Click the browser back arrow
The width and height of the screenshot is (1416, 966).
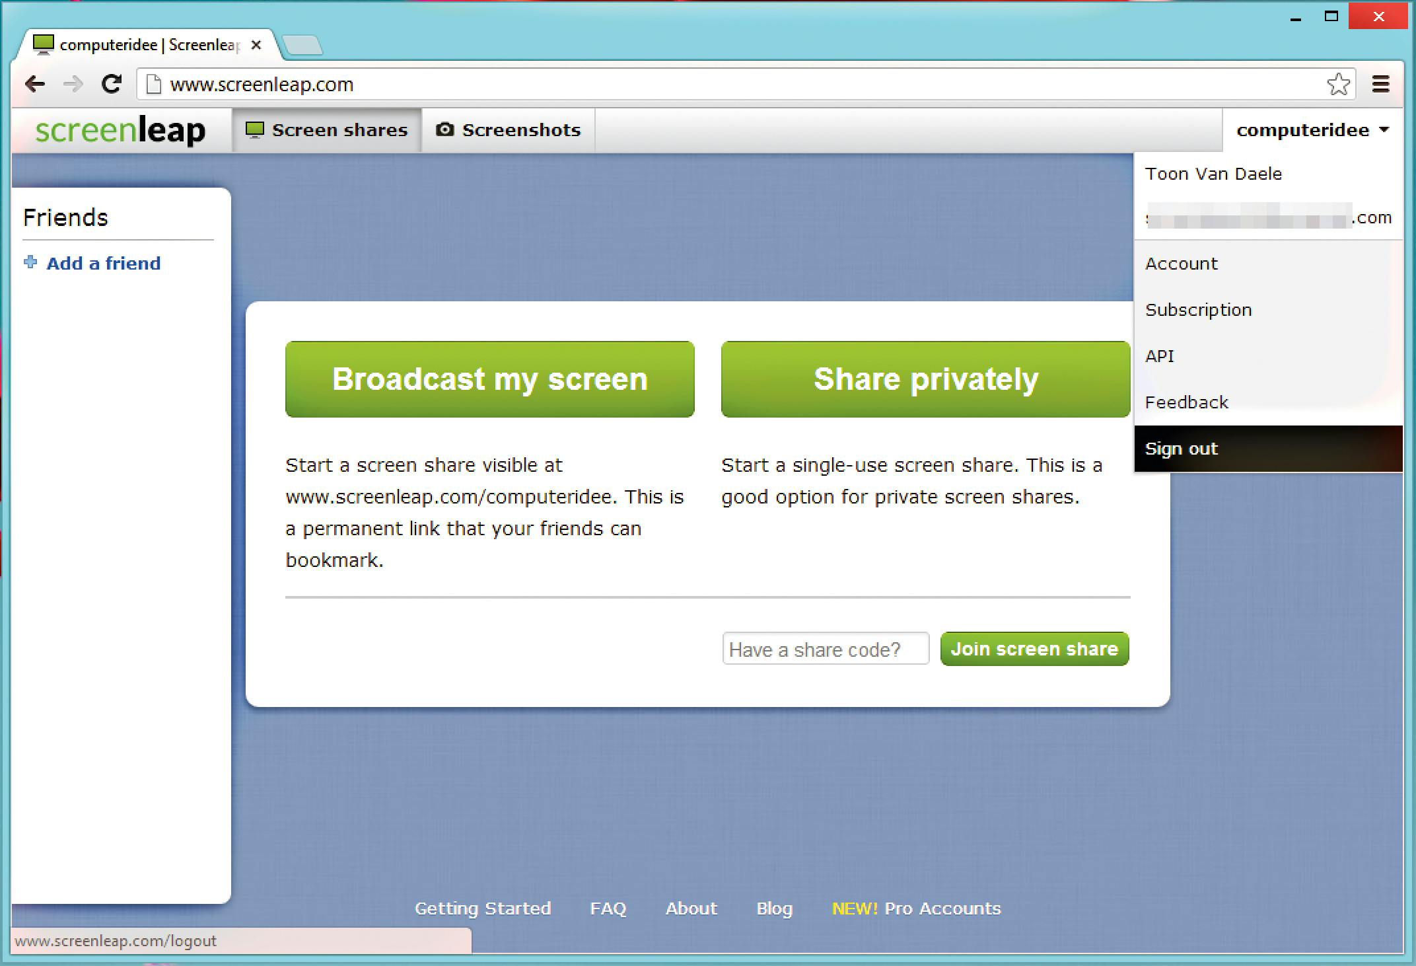click(34, 84)
